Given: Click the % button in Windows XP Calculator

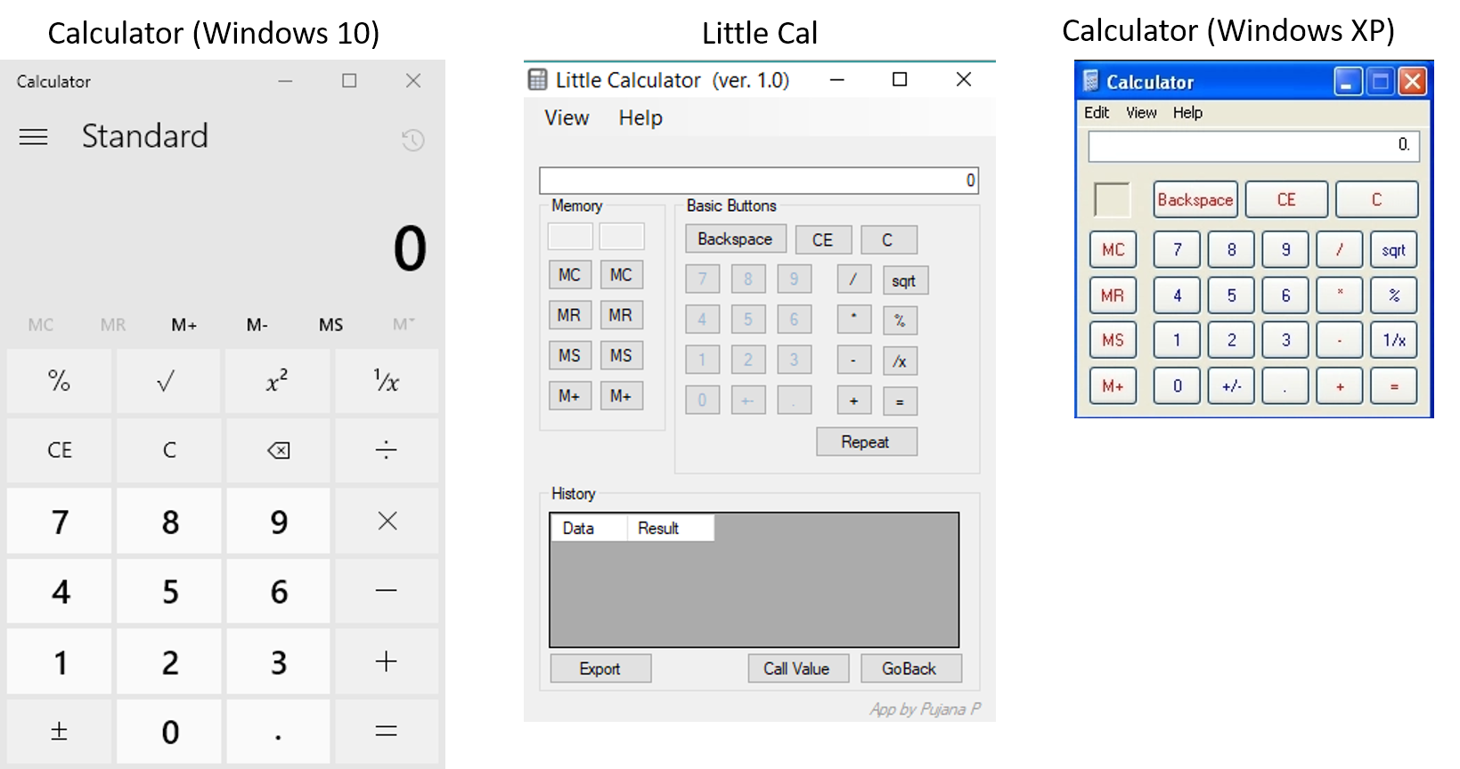Looking at the screenshot, I should pyautogui.click(x=1394, y=295).
